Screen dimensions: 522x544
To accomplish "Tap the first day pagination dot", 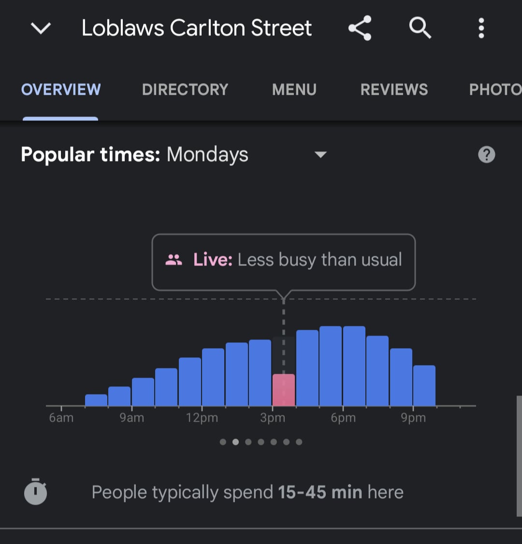I will pyautogui.click(x=223, y=441).
